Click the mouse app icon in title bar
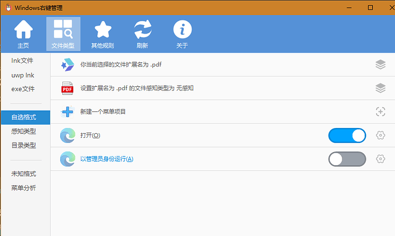This screenshot has height=236, width=395. point(9,7)
